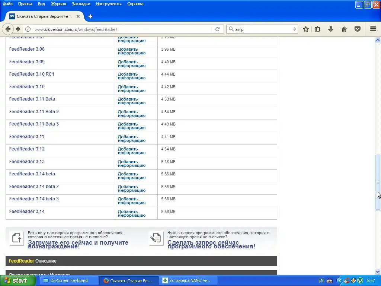
Task: Submit search with the arrow in search box
Action: [294, 29]
